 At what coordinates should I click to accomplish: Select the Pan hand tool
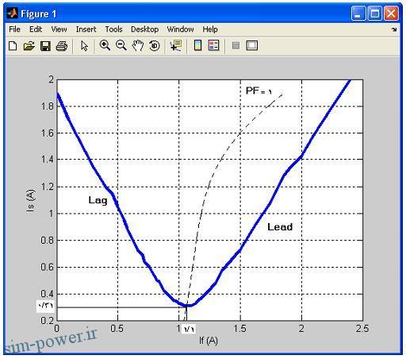(138, 45)
